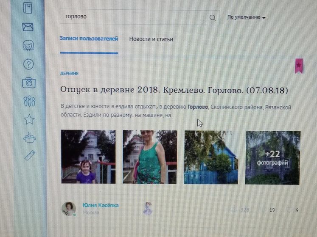
Task: Click the search field containing горлово
Action: click(140, 17)
